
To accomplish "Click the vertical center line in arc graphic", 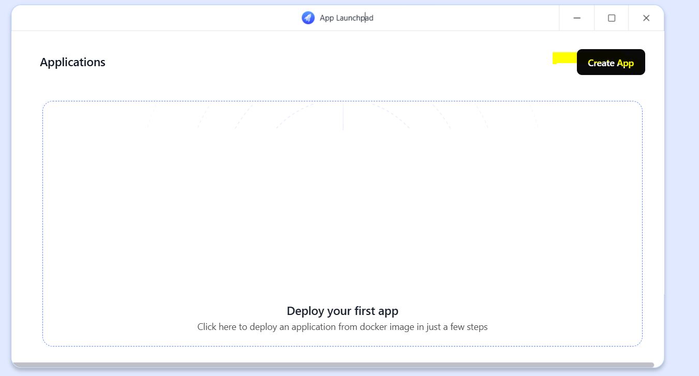I will click(x=343, y=116).
